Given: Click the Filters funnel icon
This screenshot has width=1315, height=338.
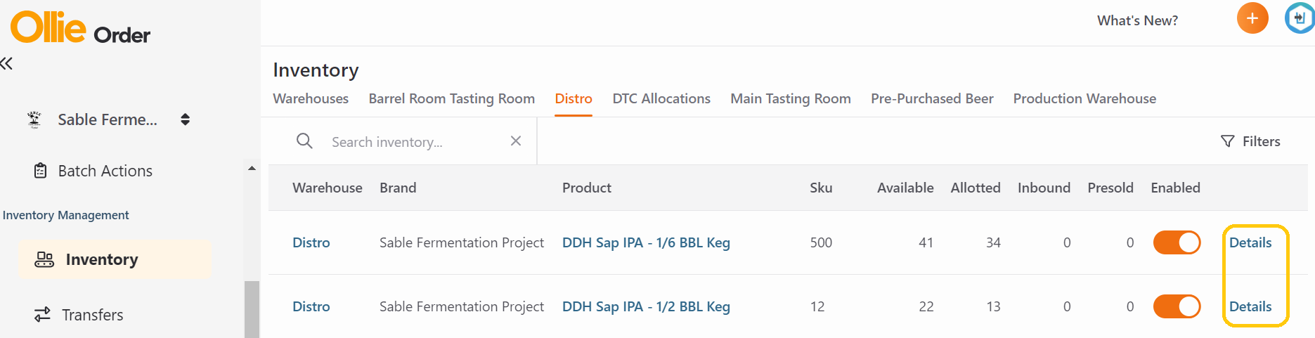Looking at the screenshot, I should click(1228, 141).
